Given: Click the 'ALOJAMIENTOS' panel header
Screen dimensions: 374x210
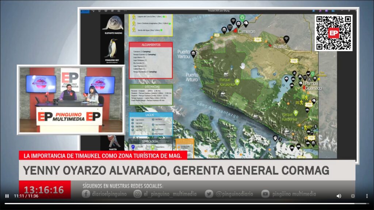Looking at the screenshot, I should (151, 45).
